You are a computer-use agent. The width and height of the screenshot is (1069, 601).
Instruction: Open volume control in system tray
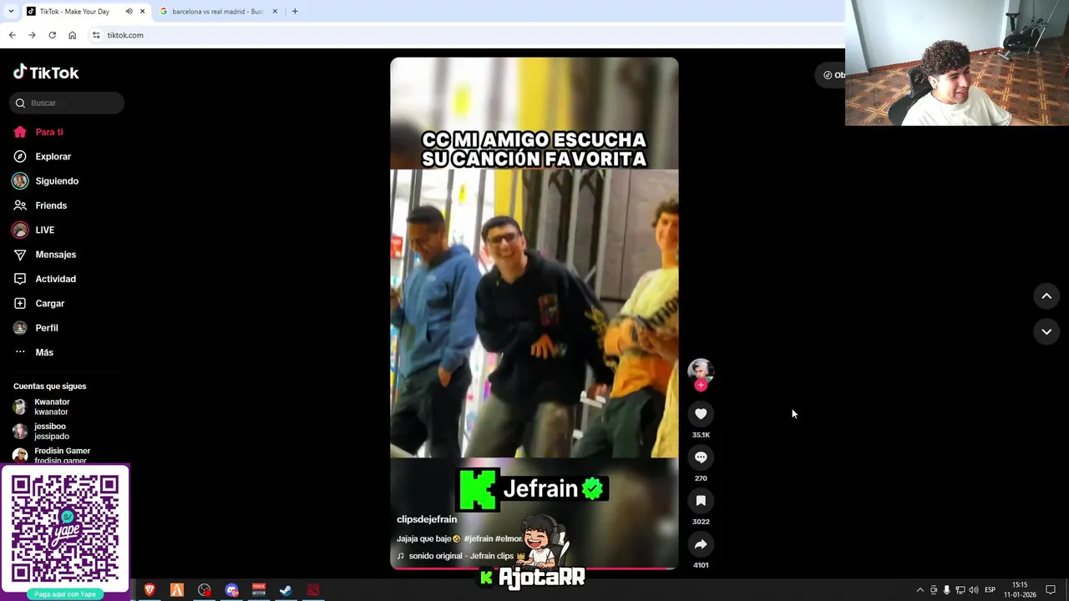click(974, 590)
